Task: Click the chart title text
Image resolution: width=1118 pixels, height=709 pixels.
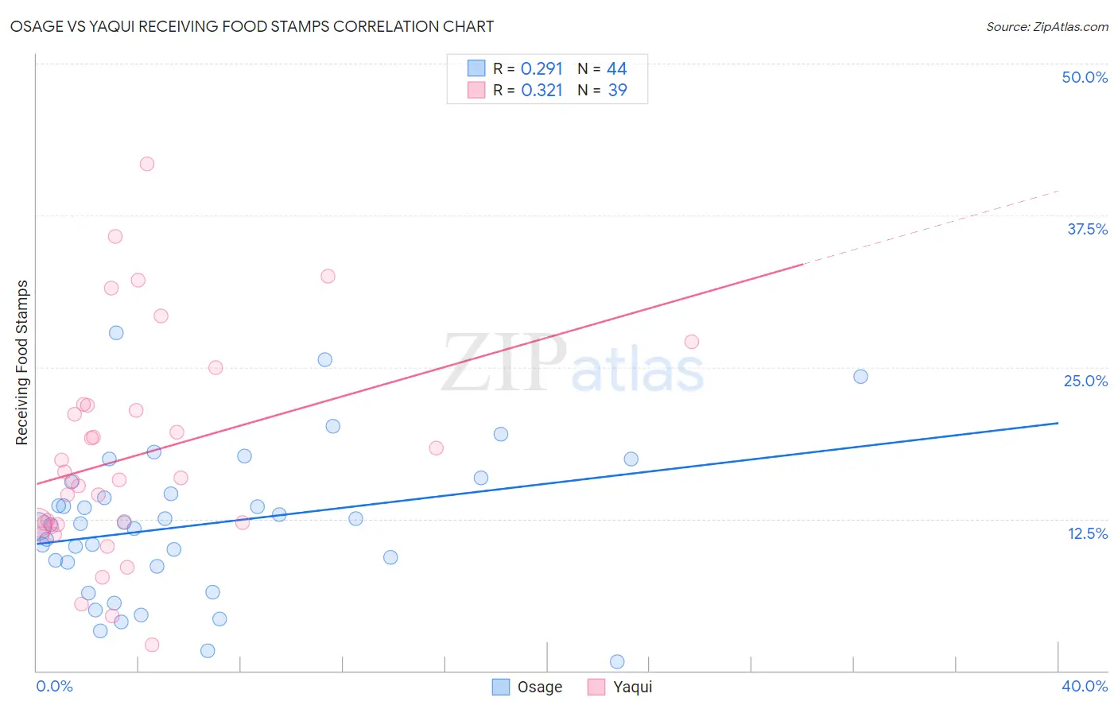Action: pyautogui.click(x=252, y=26)
